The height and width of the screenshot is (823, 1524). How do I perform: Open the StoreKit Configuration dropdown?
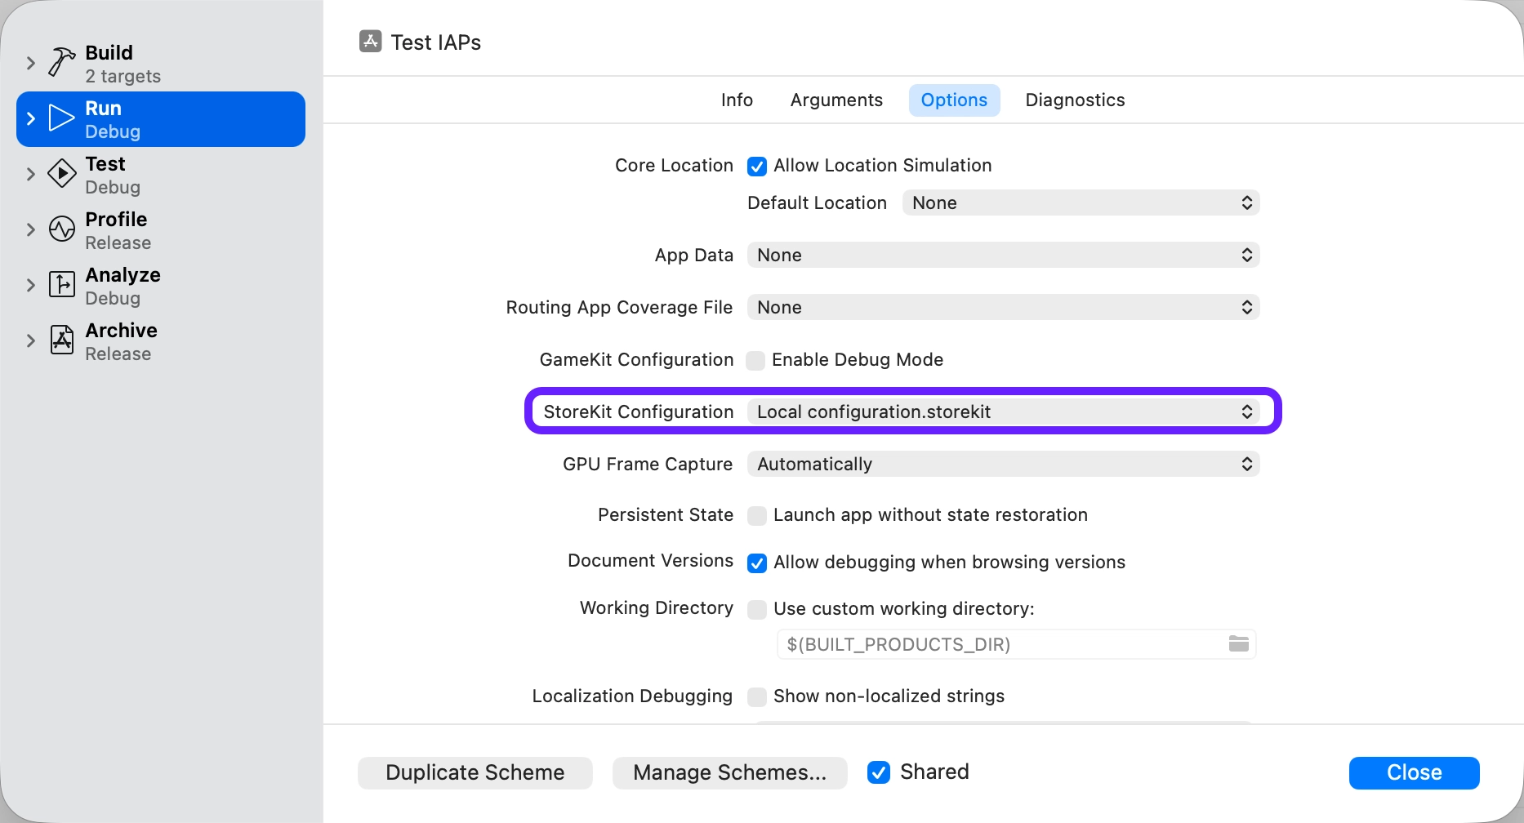(1003, 411)
